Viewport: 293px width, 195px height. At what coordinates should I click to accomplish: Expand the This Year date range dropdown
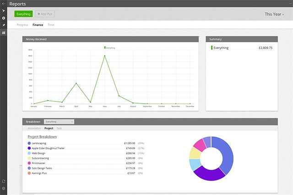tap(274, 14)
